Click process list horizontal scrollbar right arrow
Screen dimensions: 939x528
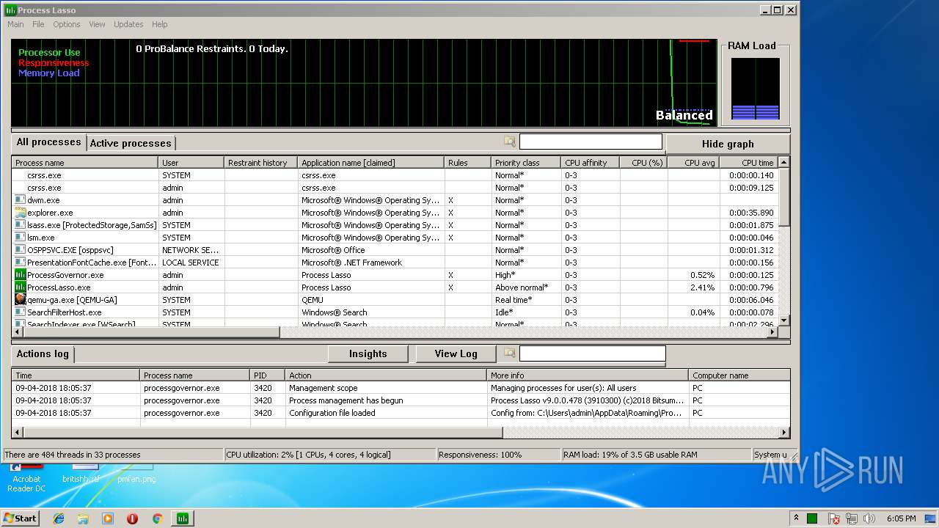(772, 332)
